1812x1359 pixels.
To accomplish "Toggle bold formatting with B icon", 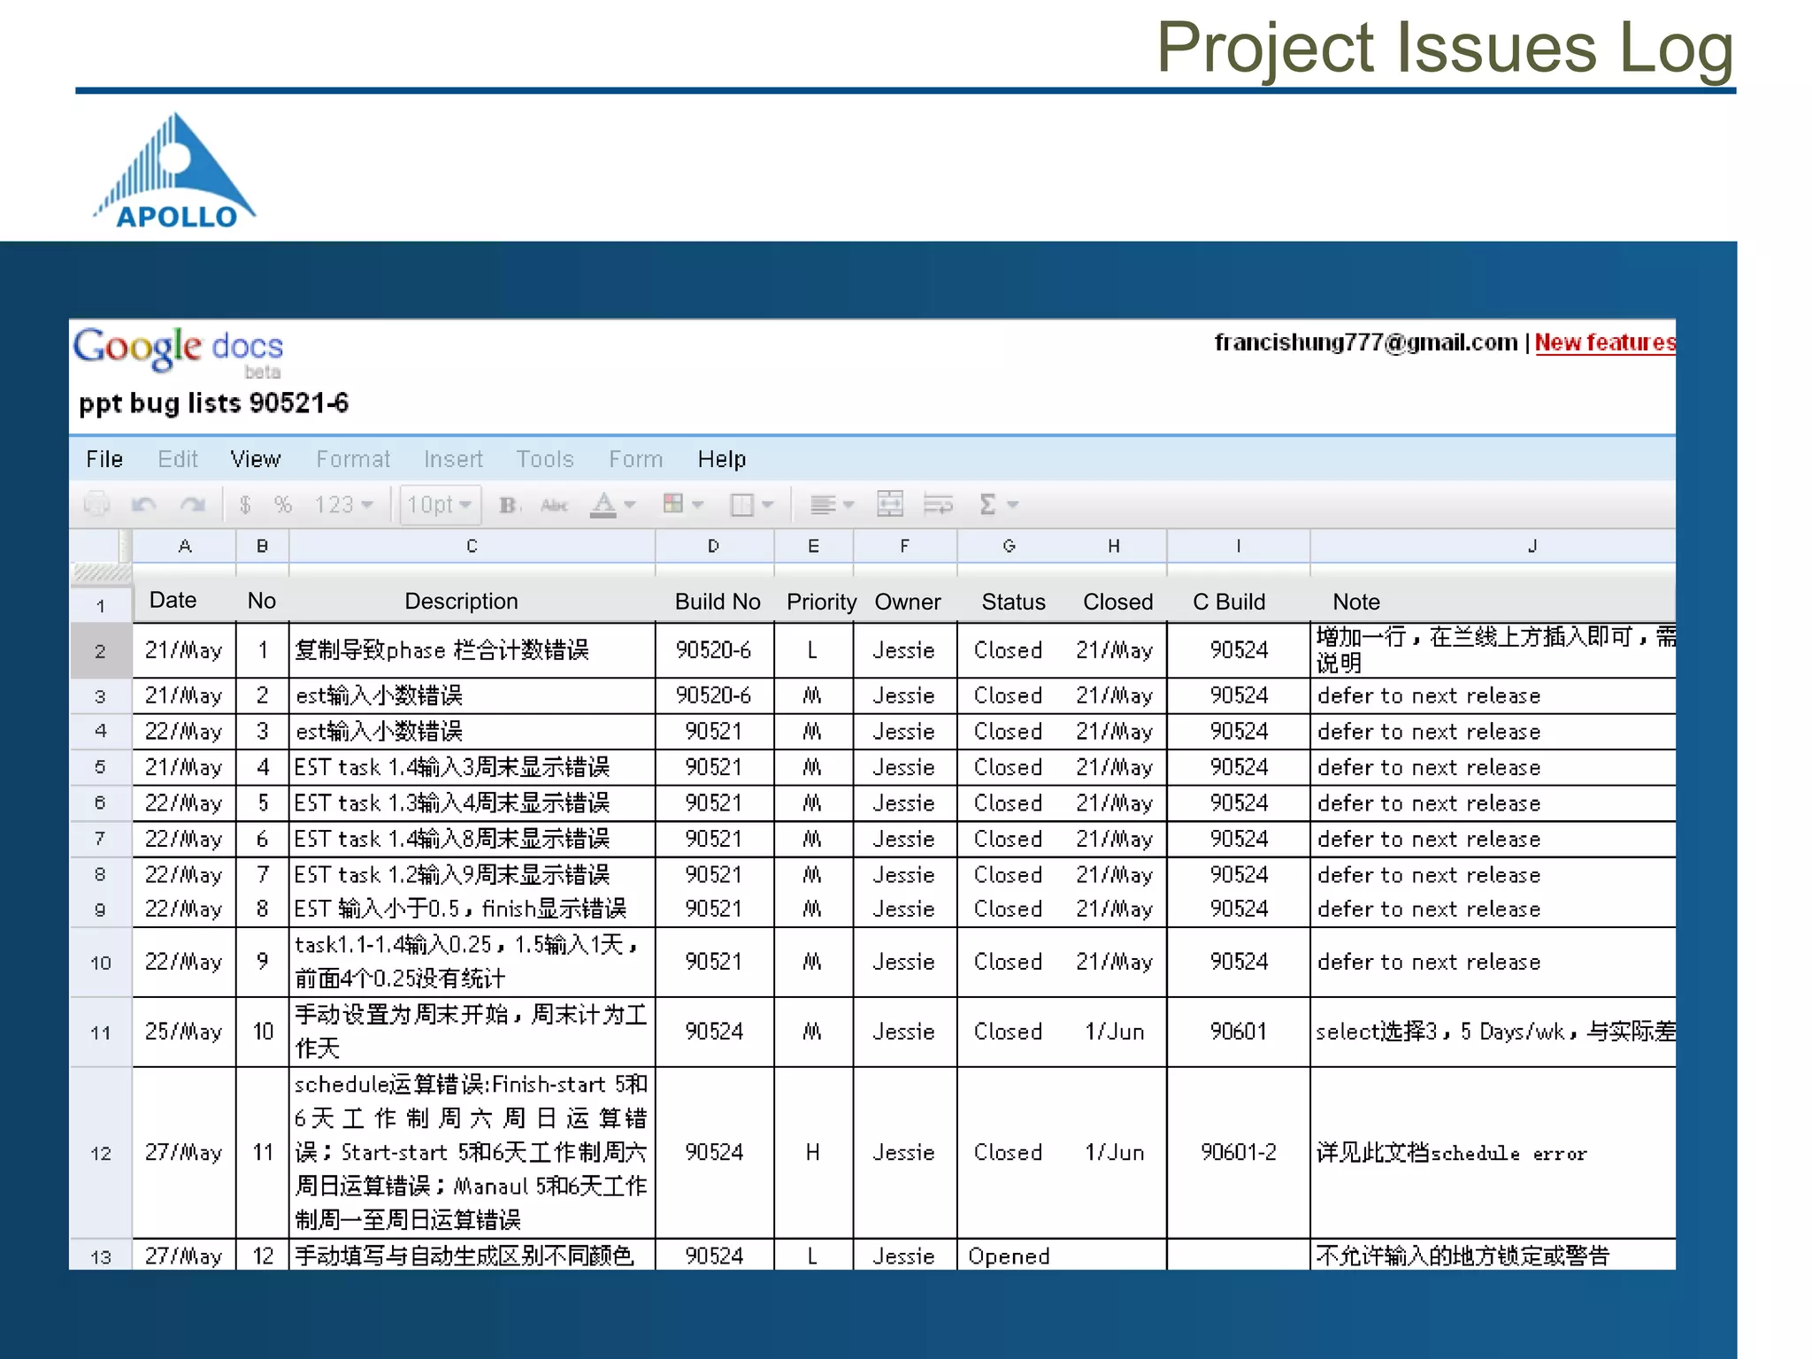I will (509, 504).
